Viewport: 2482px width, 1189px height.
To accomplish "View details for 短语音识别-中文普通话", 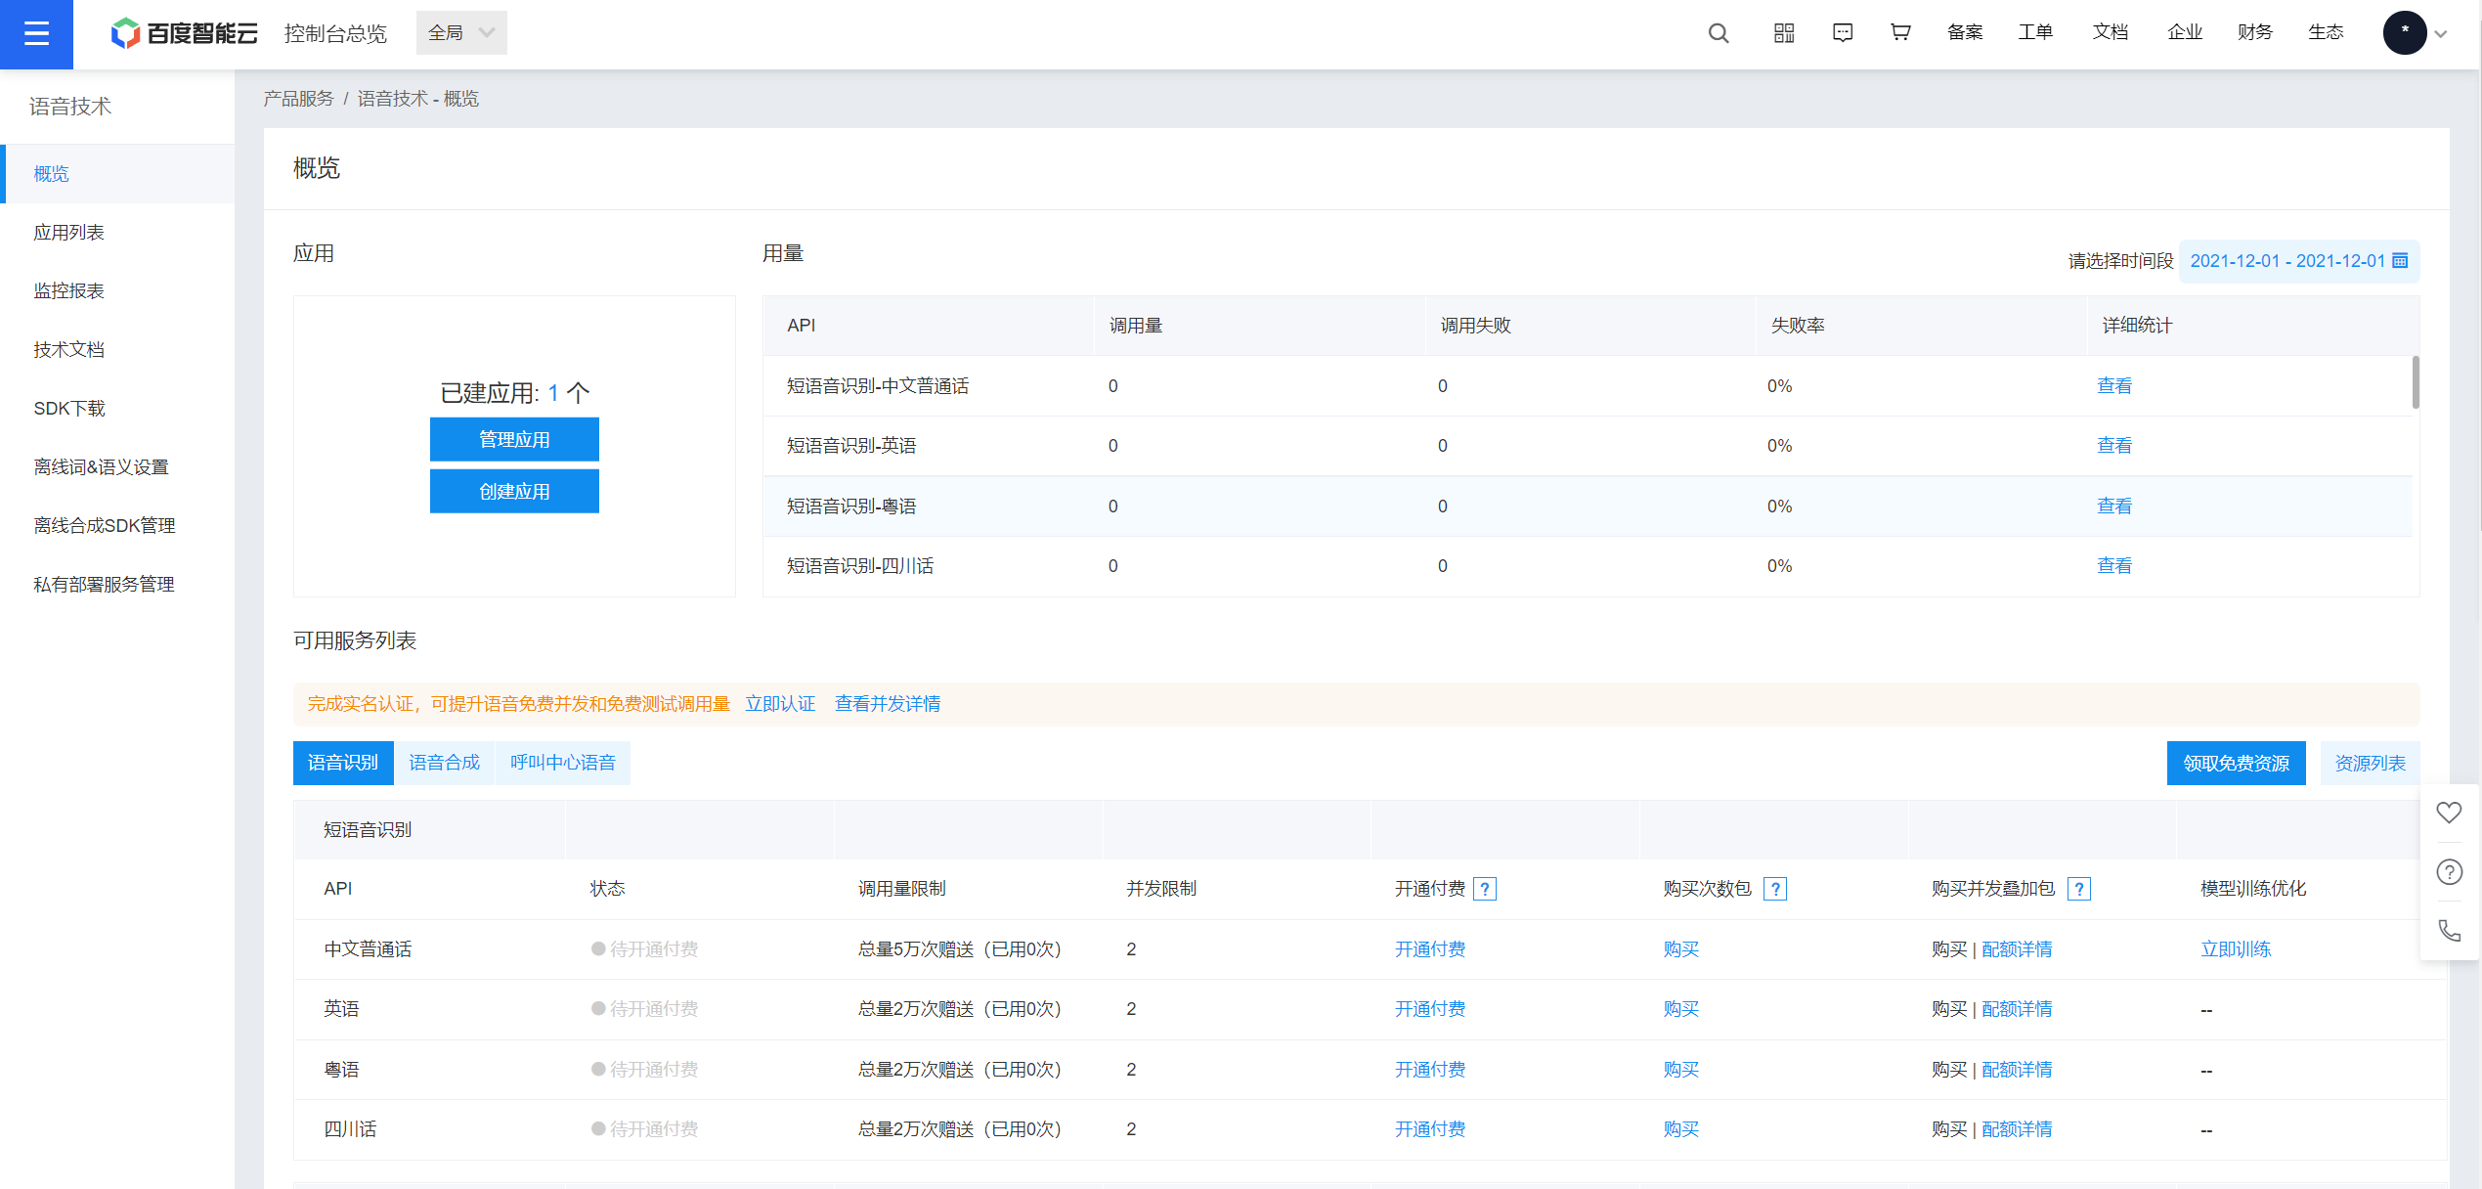I will (2113, 386).
